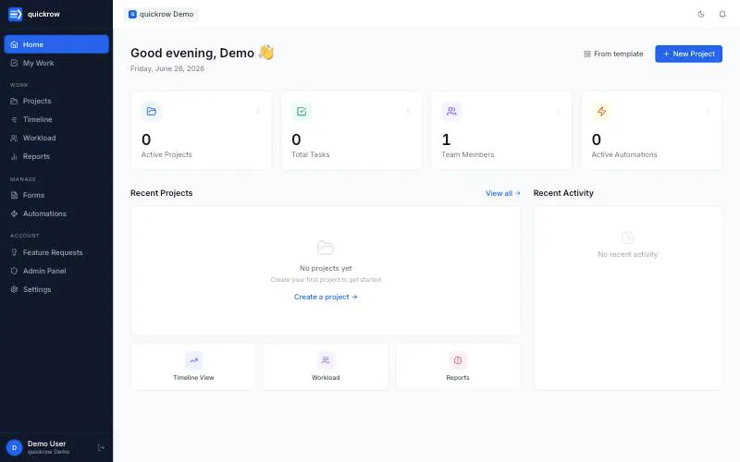This screenshot has height=462, width=740.
Task: Open the Projects page from sidebar
Action: point(56,101)
